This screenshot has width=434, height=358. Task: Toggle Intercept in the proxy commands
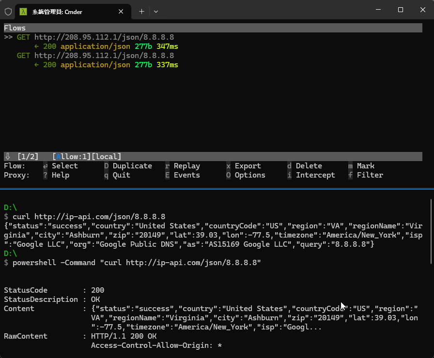pyautogui.click(x=315, y=175)
